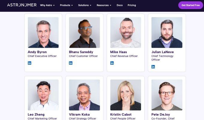Image resolution: width=204 pixels, height=120 pixels.
Task: Click the Astronomer logo
Action: 22,5
